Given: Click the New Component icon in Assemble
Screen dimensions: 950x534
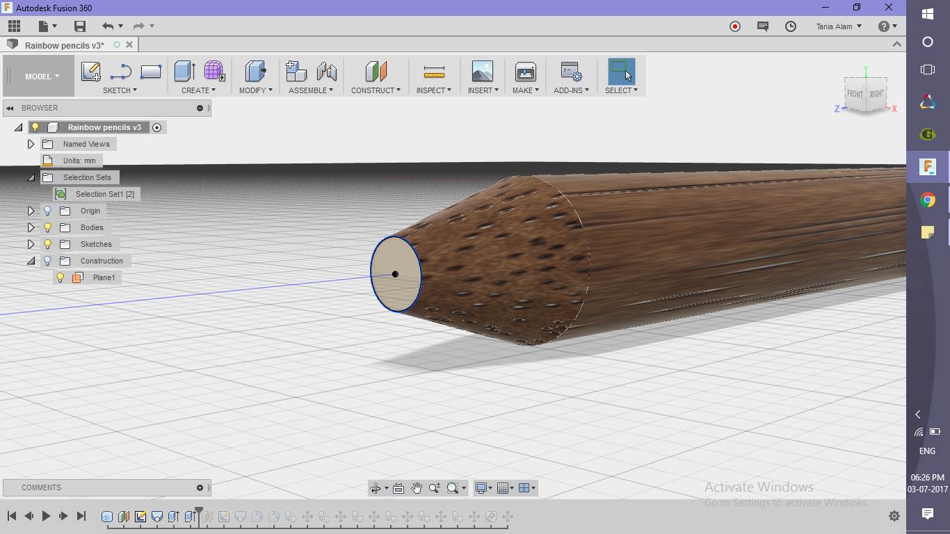Looking at the screenshot, I should (x=296, y=72).
